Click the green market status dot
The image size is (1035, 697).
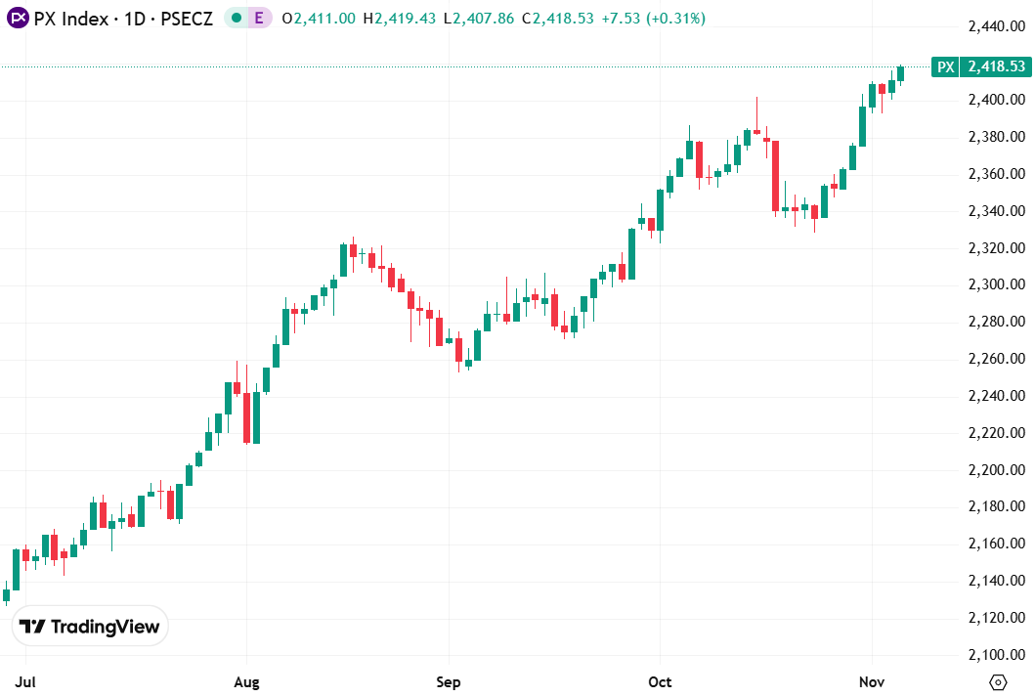point(236,19)
